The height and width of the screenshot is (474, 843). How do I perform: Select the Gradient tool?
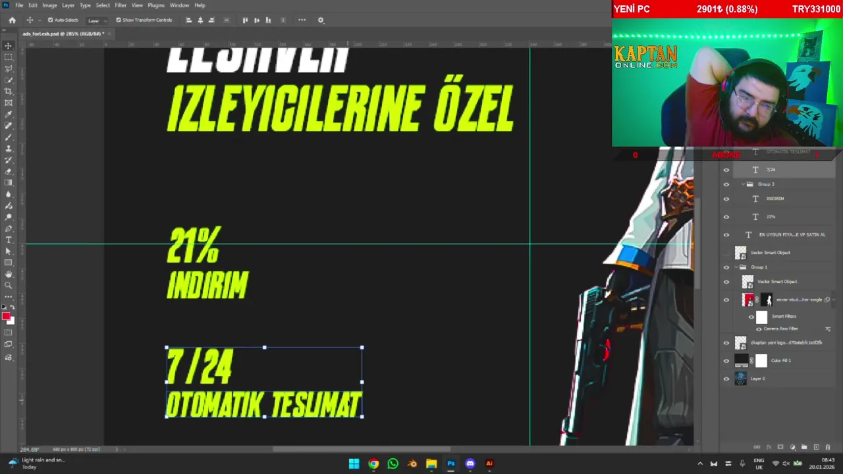pos(9,183)
